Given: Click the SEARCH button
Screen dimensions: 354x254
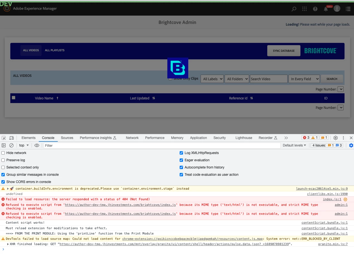Looking at the screenshot, I should point(332,79).
